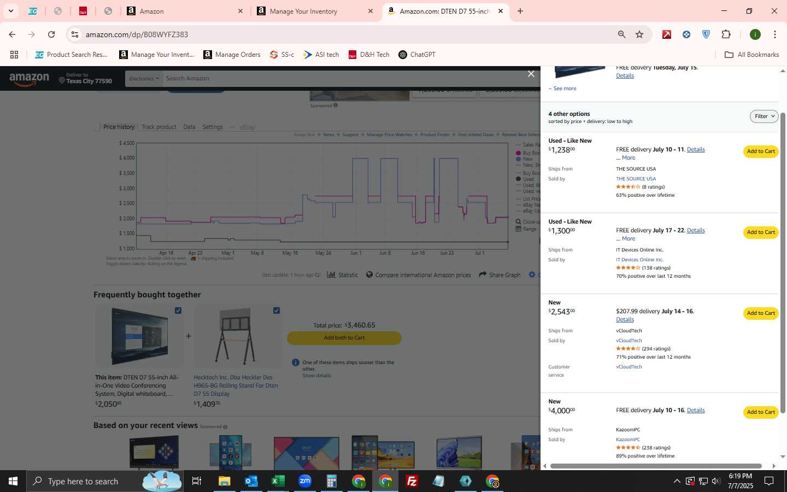Open Excel from the taskbar
This screenshot has height=492, width=787.
pos(278,481)
